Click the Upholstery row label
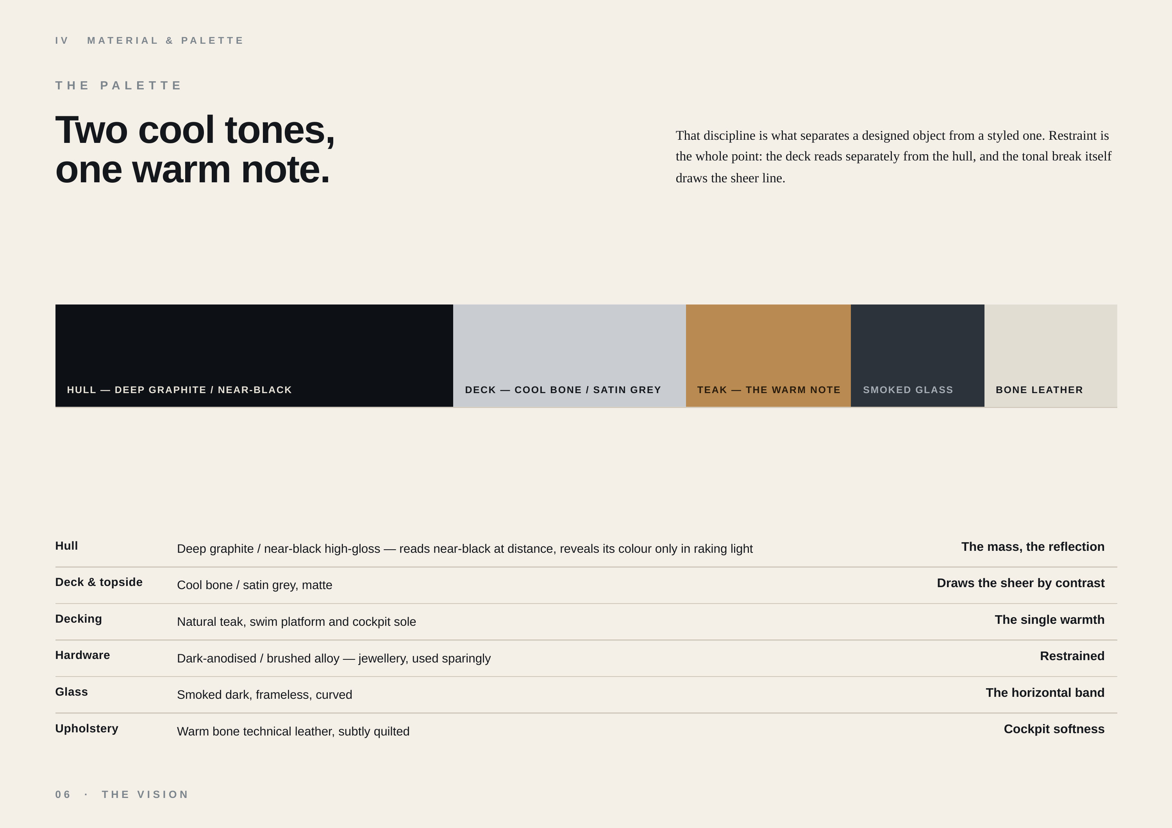Image resolution: width=1172 pixels, height=828 pixels. click(x=87, y=728)
